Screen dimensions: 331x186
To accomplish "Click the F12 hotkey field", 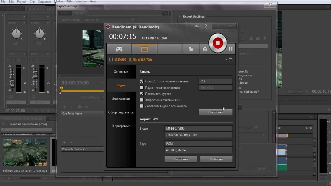I will 216,81.
